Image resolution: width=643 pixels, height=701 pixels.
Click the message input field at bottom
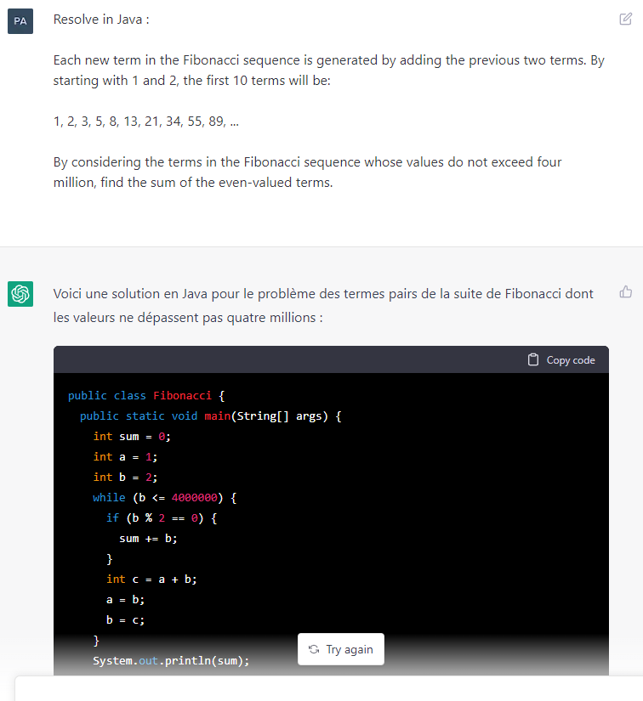[x=329, y=688]
